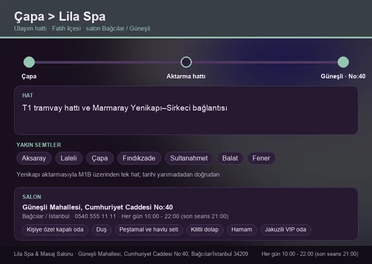Click the Aktarma hattı label under the route
Screen dimensions: 372x264
(x=186, y=76)
